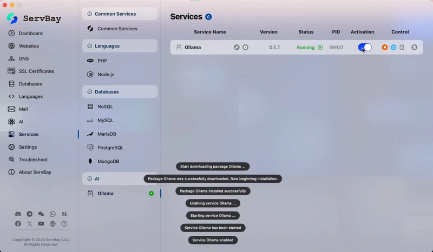Viewport: 433px width, 252px height.
Task: Collapse the Languages group header
Action: click(120, 46)
